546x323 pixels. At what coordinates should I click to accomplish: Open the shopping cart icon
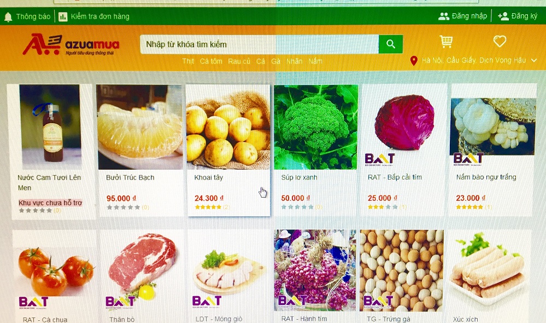tap(446, 42)
